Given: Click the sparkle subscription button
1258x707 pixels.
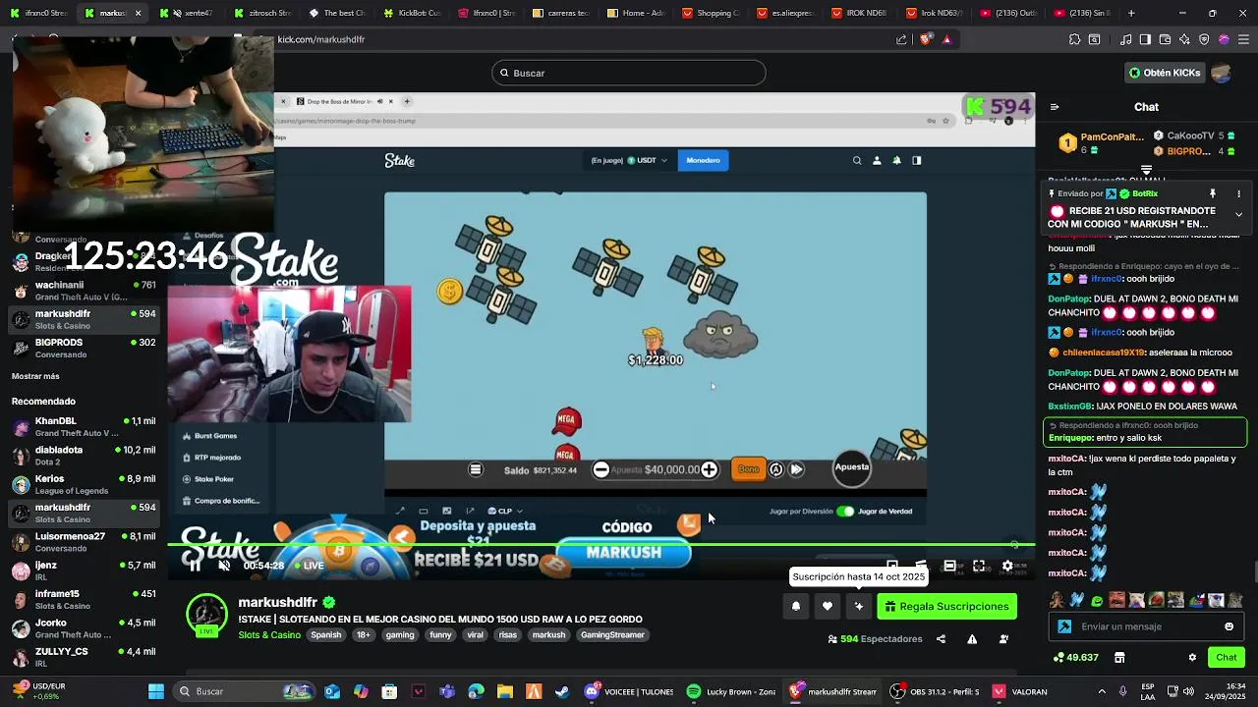Looking at the screenshot, I should (x=859, y=607).
